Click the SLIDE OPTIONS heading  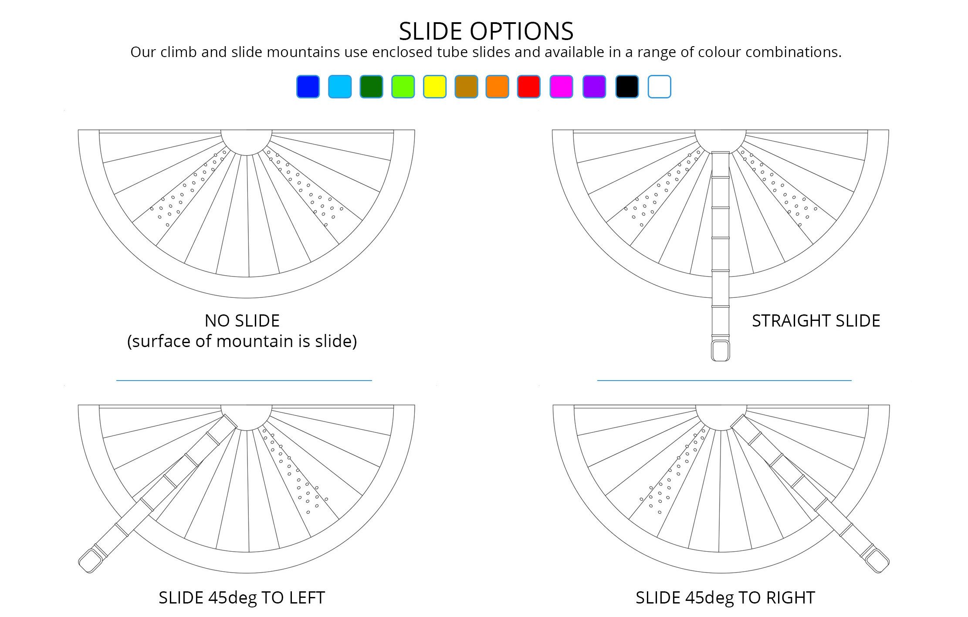(486, 31)
